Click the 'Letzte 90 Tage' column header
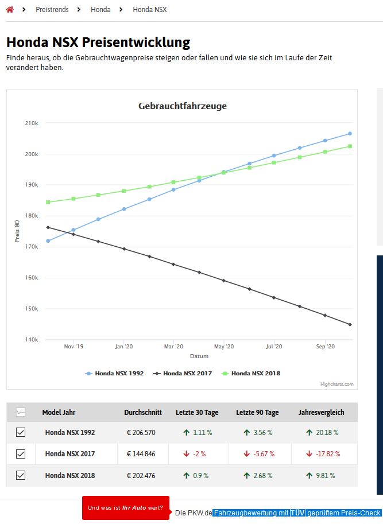The image size is (383, 524). (257, 412)
